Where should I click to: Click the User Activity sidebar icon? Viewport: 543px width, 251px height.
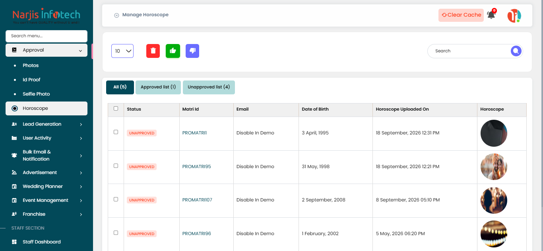tap(14, 138)
